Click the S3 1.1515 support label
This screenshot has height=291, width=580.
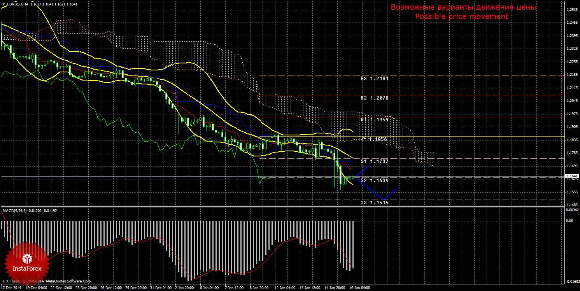(x=374, y=203)
